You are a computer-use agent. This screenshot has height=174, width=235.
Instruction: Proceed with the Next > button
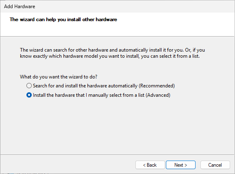181,165
